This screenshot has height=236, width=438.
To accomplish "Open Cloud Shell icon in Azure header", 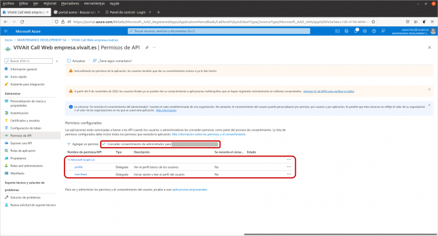I will (x=337, y=31).
